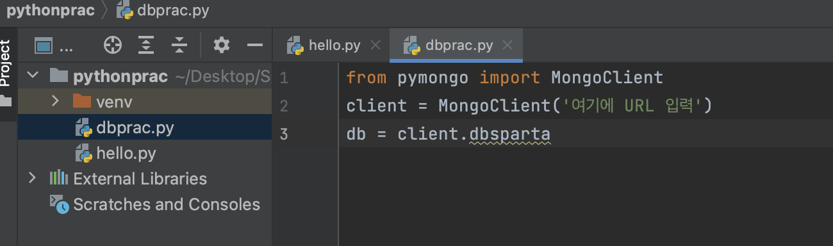Click the External Libraries bar-chart icon
The width and height of the screenshot is (833, 246).
pyautogui.click(x=59, y=178)
